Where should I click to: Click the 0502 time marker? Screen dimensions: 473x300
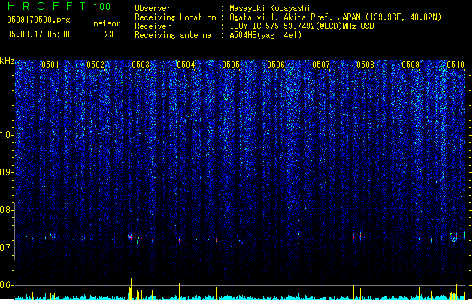pyautogui.click(x=96, y=64)
